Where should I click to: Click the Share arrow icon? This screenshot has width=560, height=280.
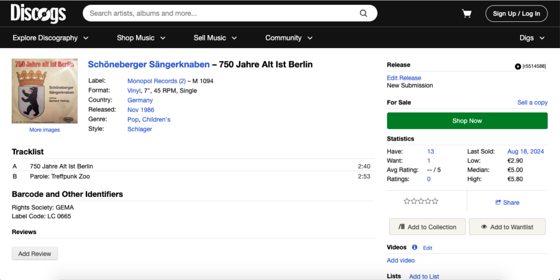coord(498,202)
